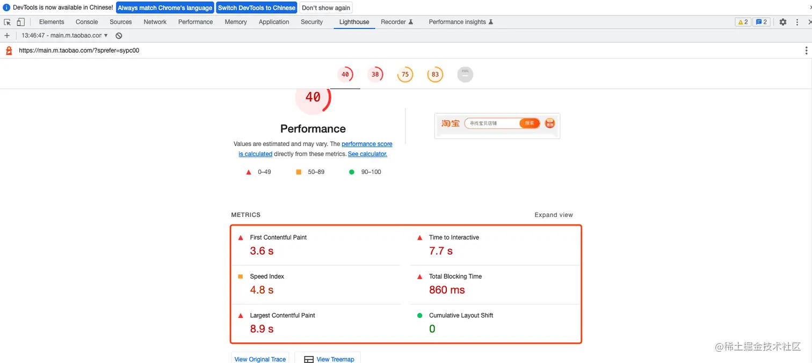Open the Recorder tab
The width and height of the screenshot is (812, 363).
[x=397, y=22]
